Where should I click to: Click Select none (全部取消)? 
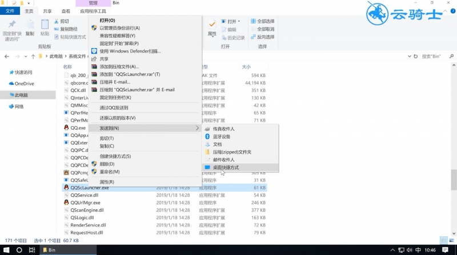263,29
